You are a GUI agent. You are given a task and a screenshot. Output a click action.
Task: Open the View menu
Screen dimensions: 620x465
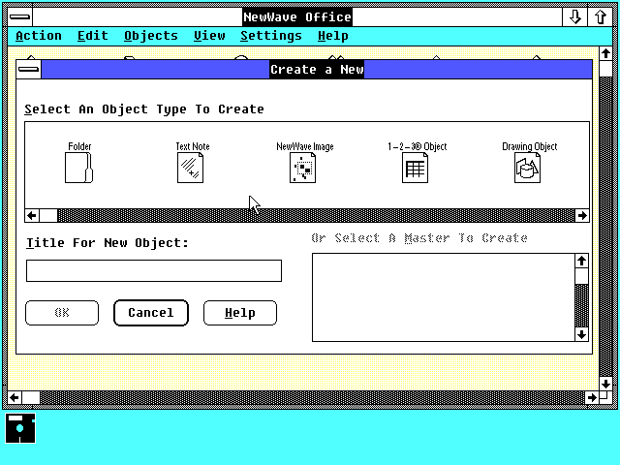(209, 36)
